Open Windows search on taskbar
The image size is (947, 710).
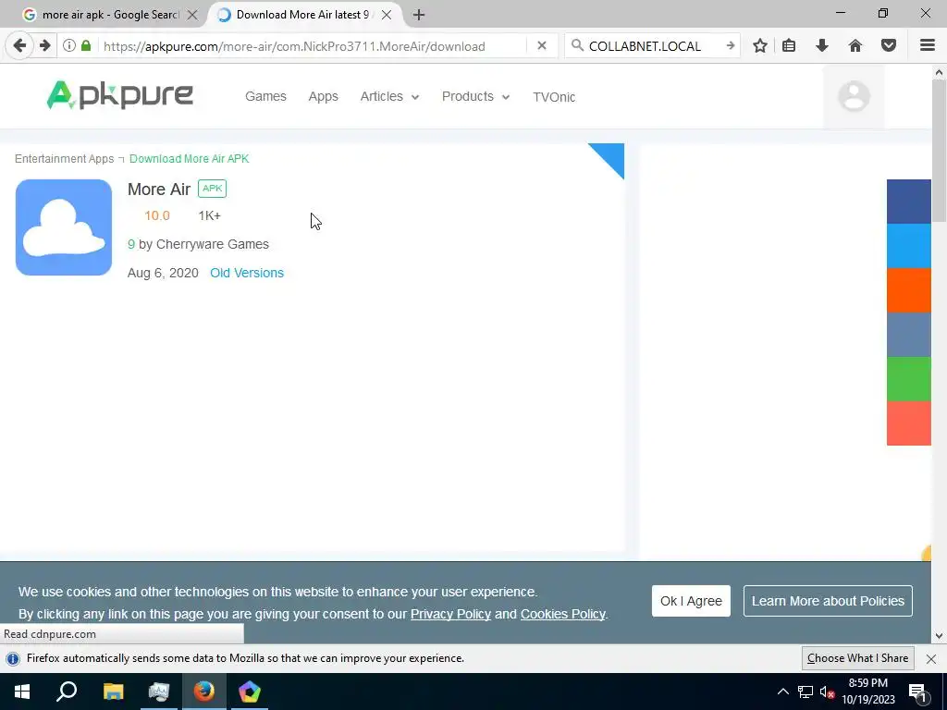tap(67, 692)
